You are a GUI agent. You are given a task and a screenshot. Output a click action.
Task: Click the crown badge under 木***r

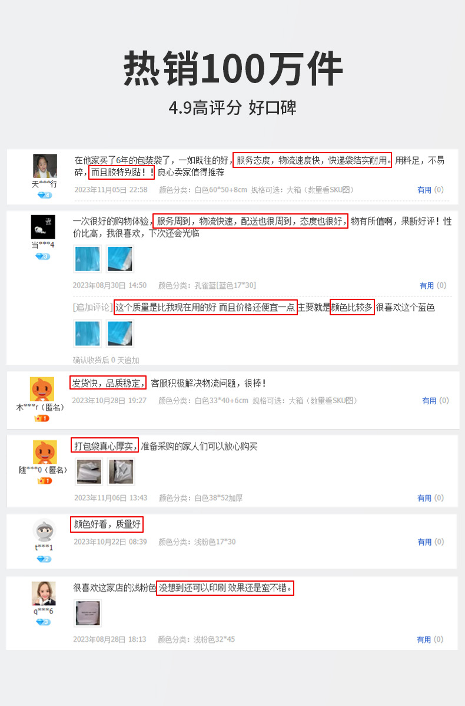tap(42, 418)
